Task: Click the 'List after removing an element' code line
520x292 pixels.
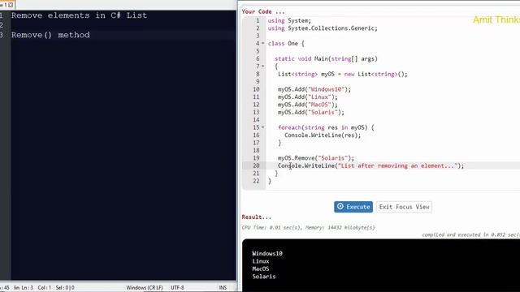Action: click(370, 165)
